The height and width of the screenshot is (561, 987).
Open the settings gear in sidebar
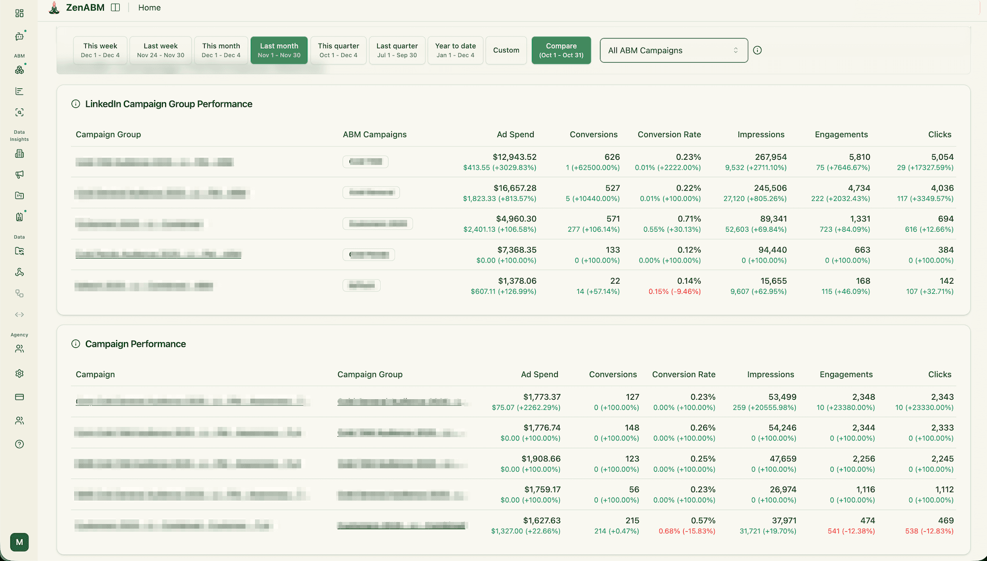[20, 373]
